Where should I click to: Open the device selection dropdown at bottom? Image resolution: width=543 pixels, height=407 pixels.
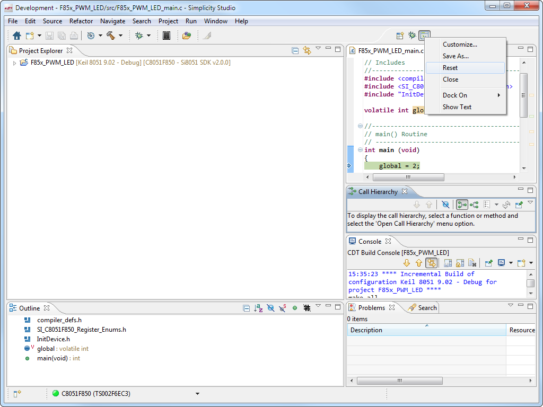197,393
